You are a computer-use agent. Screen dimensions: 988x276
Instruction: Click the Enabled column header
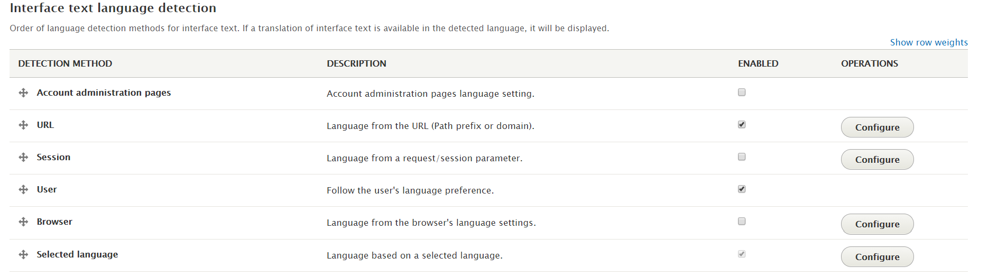point(758,63)
